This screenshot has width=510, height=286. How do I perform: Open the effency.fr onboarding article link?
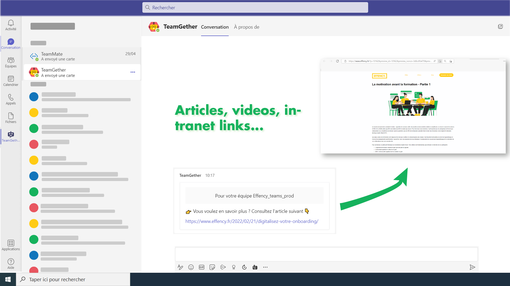pos(252,221)
